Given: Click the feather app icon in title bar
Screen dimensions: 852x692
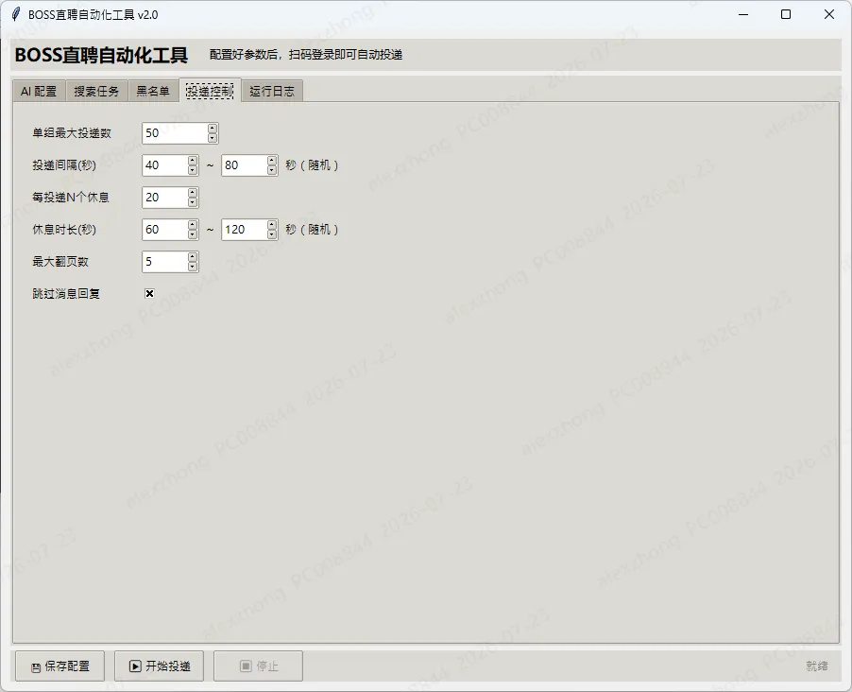Looking at the screenshot, I should pyautogui.click(x=16, y=14).
